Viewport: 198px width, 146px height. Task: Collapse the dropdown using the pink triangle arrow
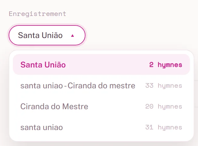[72, 36]
